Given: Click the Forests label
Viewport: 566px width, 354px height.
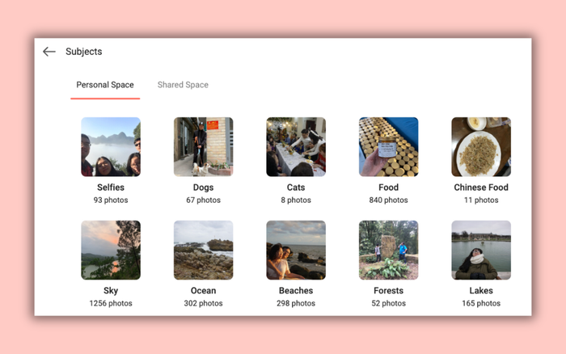Looking at the screenshot, I should coord(388,290).
